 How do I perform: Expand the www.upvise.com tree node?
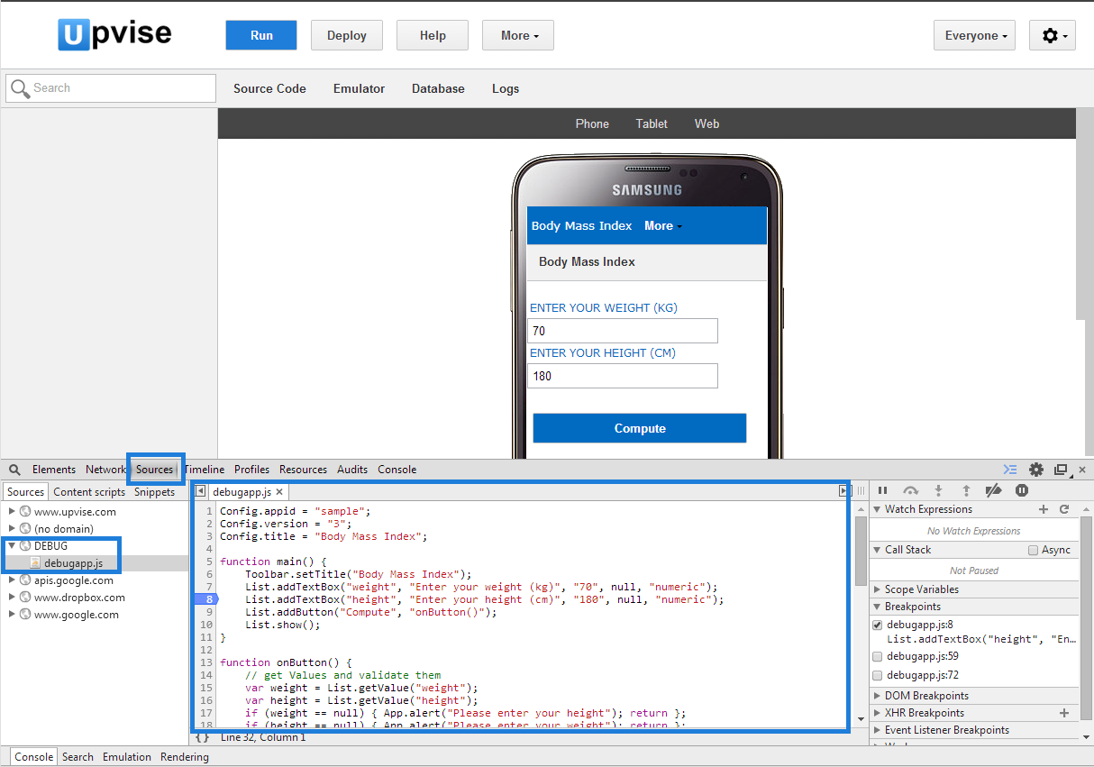tap(12, 512)
